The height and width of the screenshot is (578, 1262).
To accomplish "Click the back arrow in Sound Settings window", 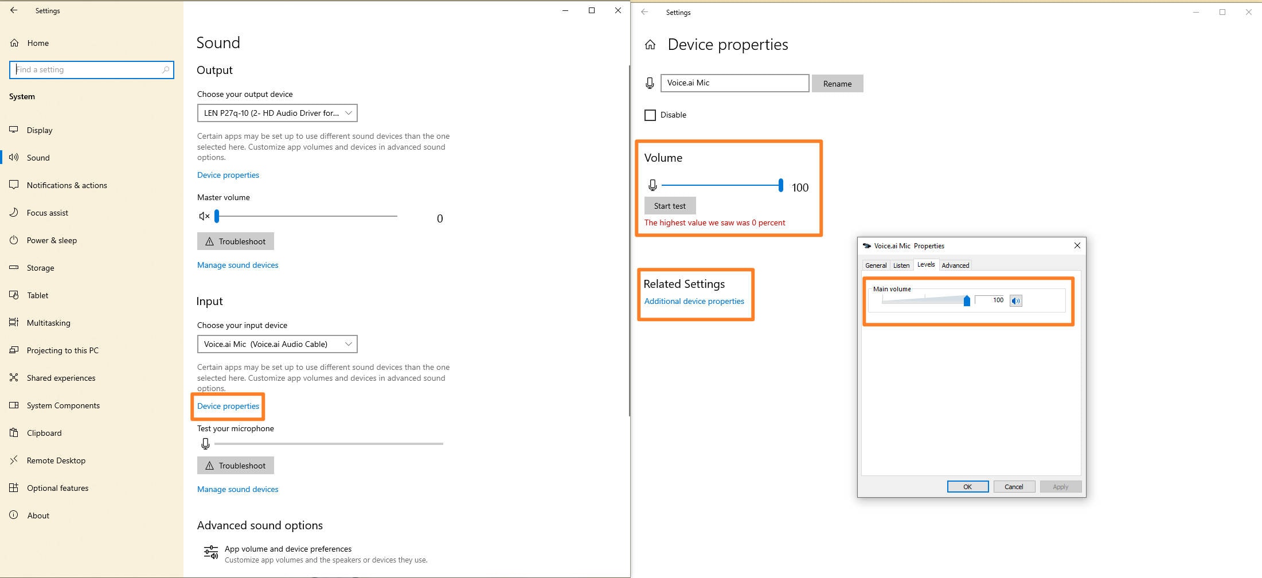I will (14, 10).
